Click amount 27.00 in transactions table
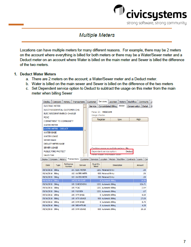The width and height of the screenshot is (191, 247). coord(143,198)
